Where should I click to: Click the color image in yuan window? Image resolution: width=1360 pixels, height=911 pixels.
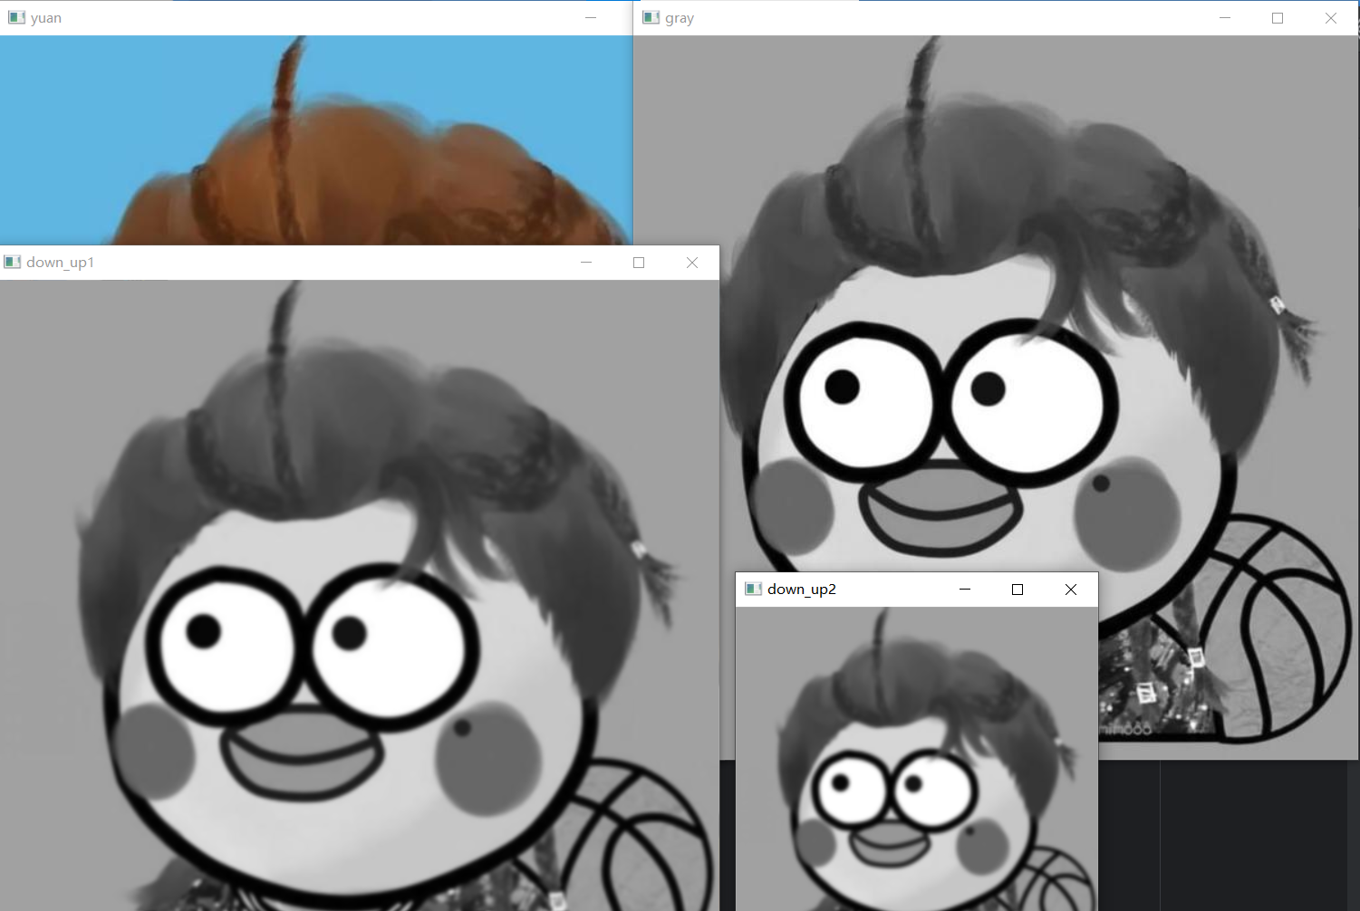316,140
